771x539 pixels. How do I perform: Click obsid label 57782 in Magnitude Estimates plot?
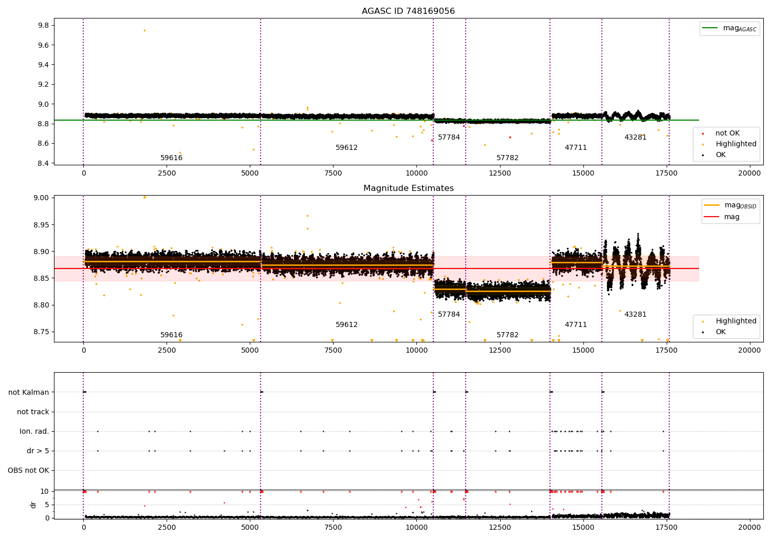pos(507,335)
